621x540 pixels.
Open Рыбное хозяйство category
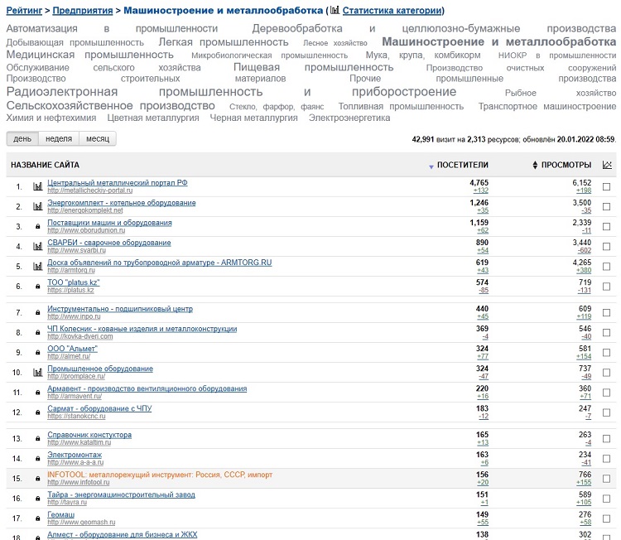[561, 93]
